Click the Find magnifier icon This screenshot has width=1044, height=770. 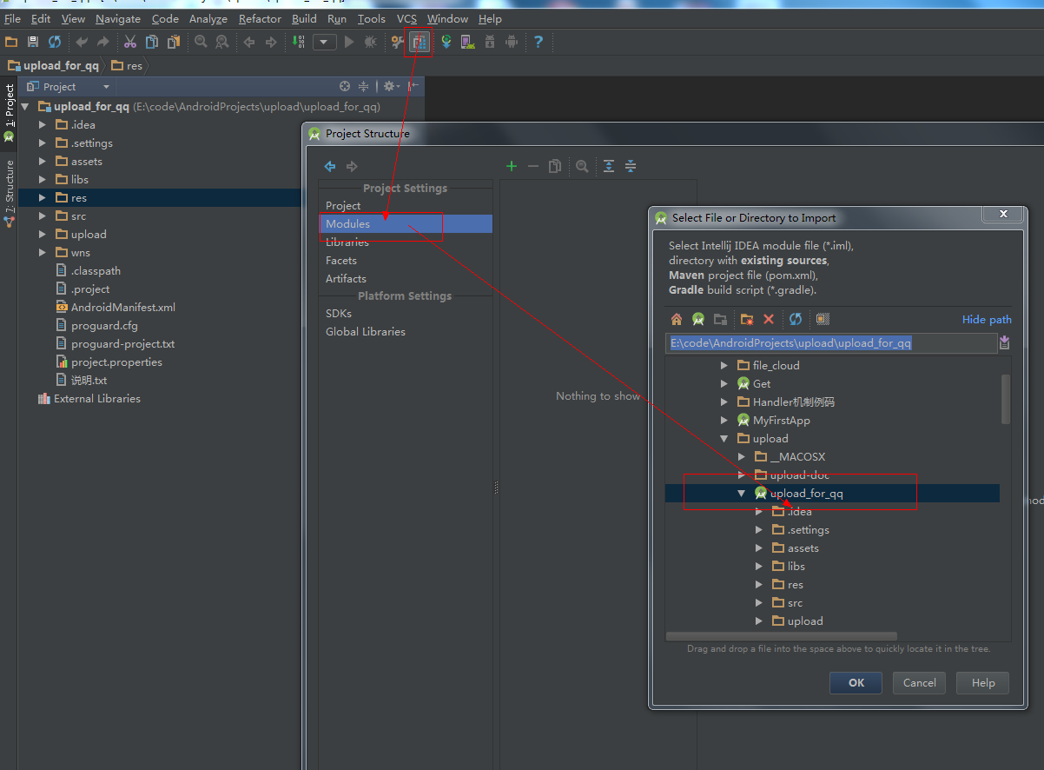[x=201, y=42]
